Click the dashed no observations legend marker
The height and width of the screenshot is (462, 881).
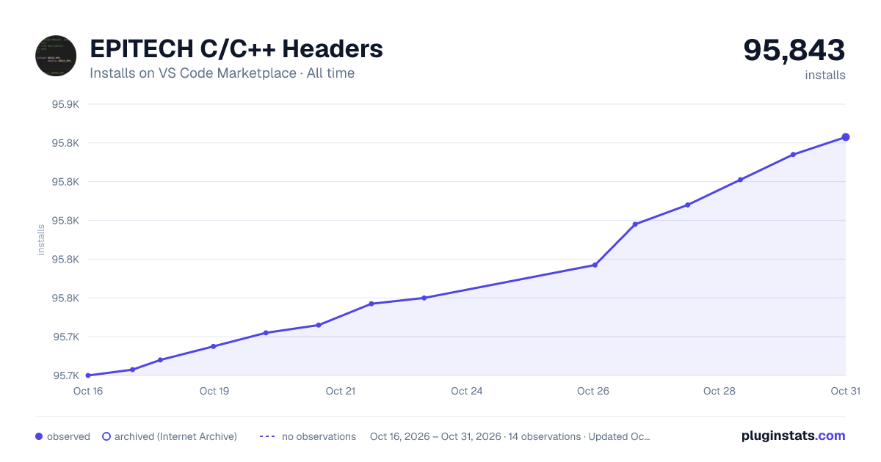(x=267, y=436)
